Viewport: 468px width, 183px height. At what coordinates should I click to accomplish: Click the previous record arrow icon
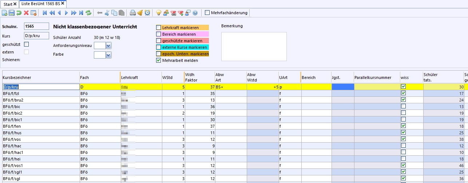[x=59, y=13]
